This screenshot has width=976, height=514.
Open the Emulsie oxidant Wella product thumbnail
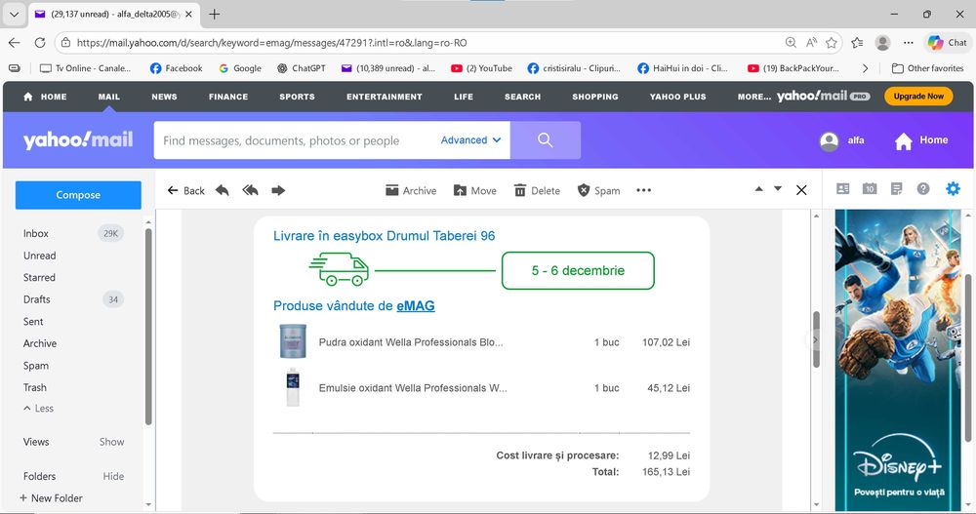pyautogui.click(x=293, y=387)
